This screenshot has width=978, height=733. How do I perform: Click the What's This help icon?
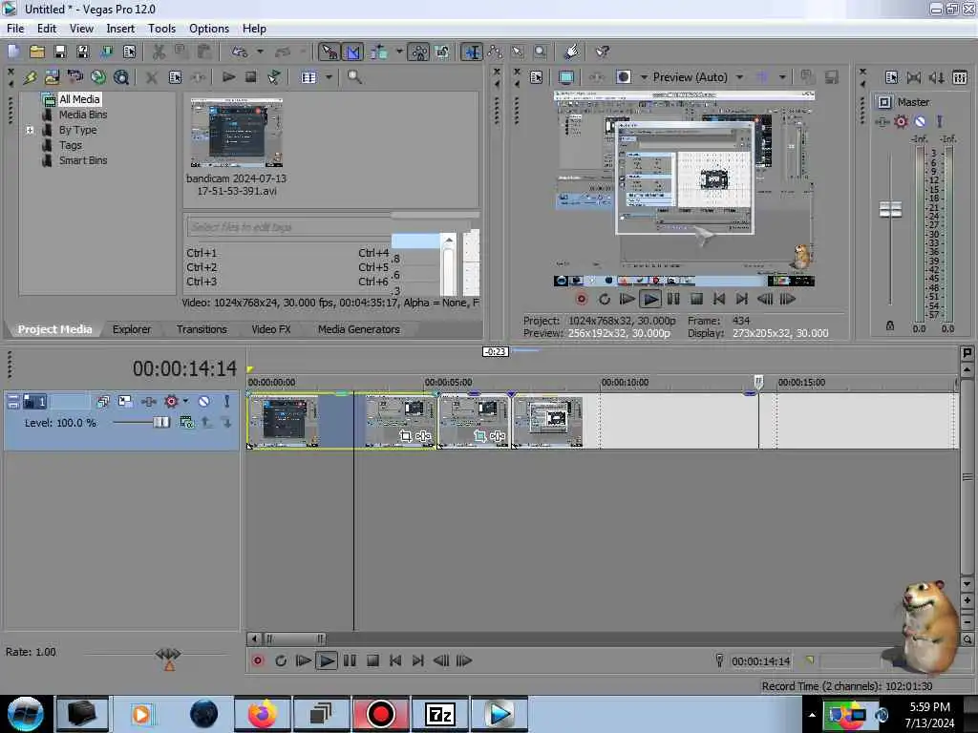click(x=602, y=52)
